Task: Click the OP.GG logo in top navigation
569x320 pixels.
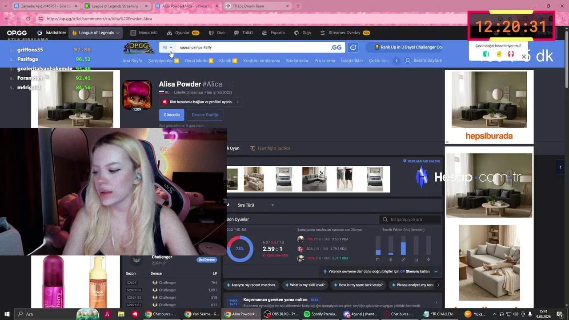Action: [x=17, y=33]
